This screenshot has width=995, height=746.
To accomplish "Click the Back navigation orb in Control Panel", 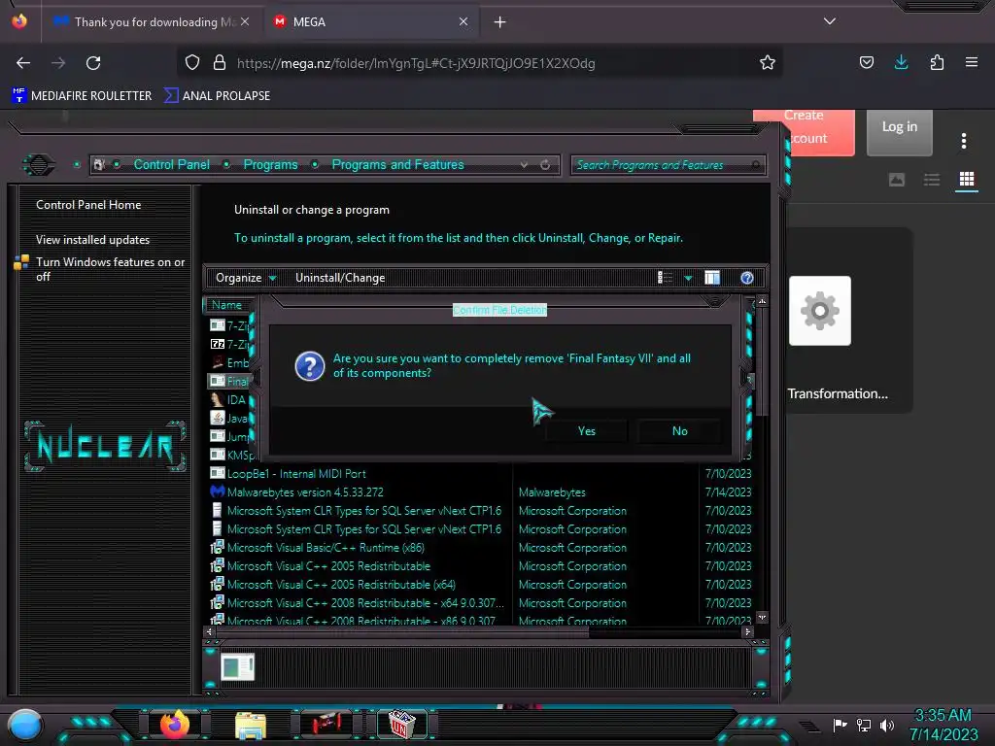I will [39, 165].
